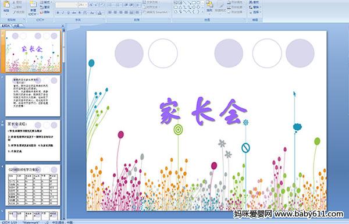Click the Increase Font Size icon

(x=91, y=5)
